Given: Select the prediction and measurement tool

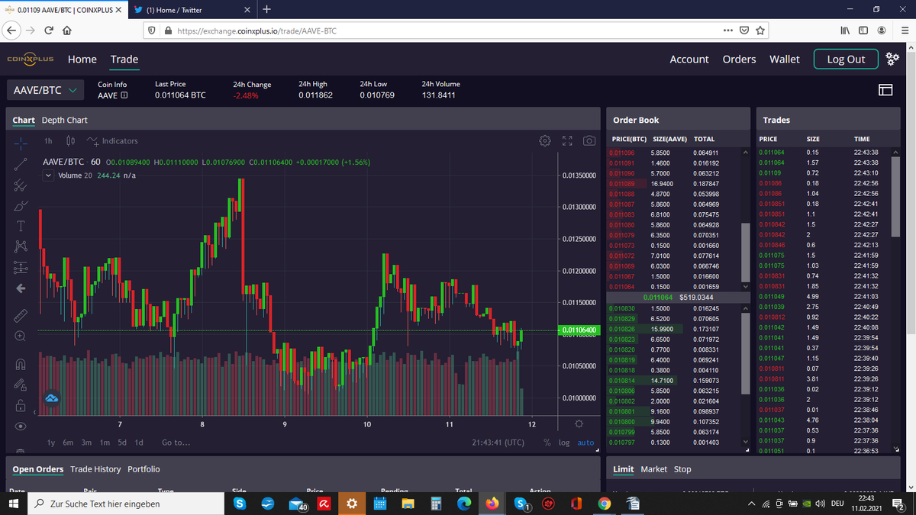Looking at the screenshot, I should pos(21,268).
